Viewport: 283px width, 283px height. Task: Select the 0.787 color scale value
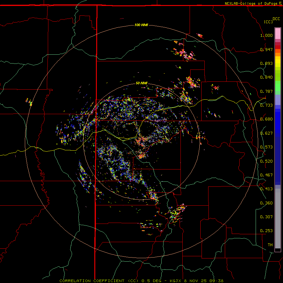click(x=266, y=91)
